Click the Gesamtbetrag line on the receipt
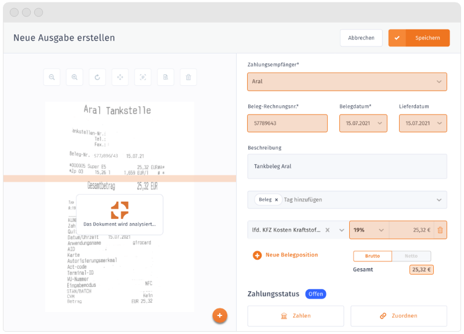Viewport: 464px width, 334px height. pos(122,186)
